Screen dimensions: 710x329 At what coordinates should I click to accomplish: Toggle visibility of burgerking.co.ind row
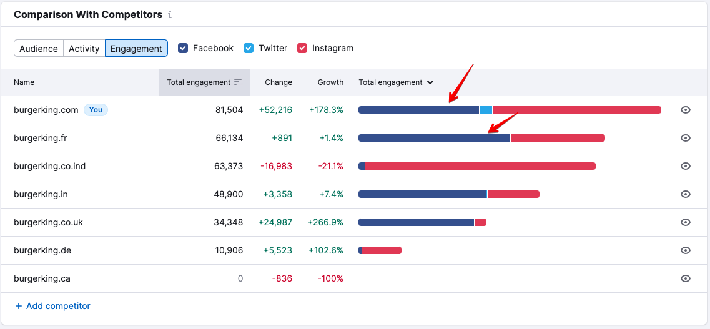[x=685, y=166]
